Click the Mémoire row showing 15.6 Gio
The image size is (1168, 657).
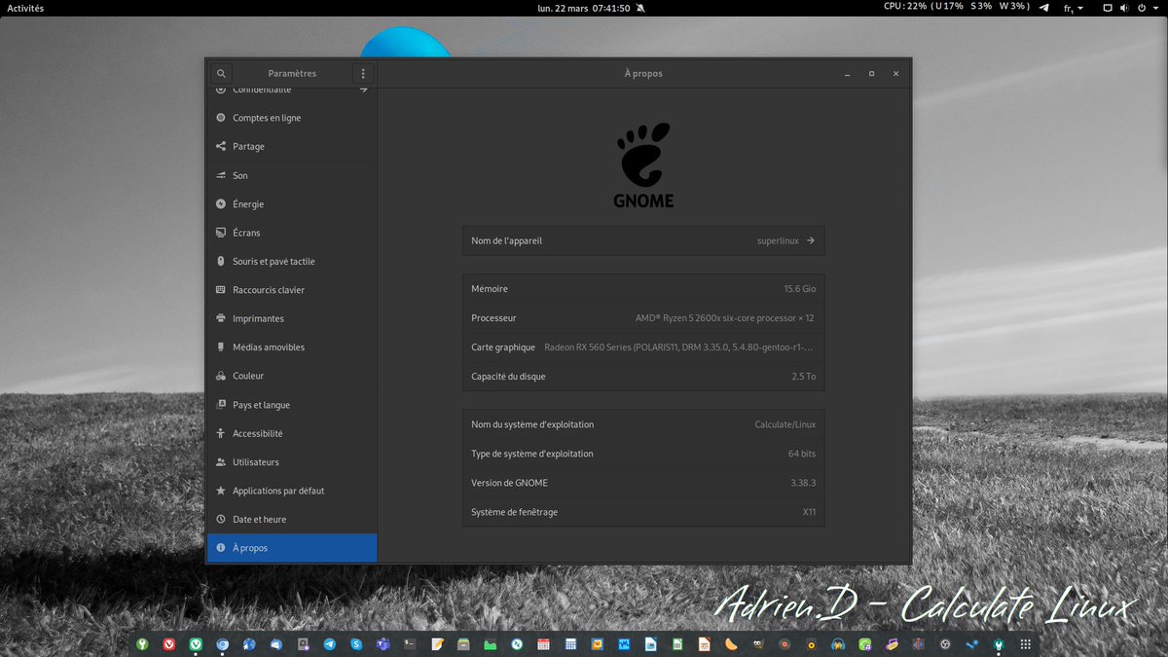(x=643, y=289)
